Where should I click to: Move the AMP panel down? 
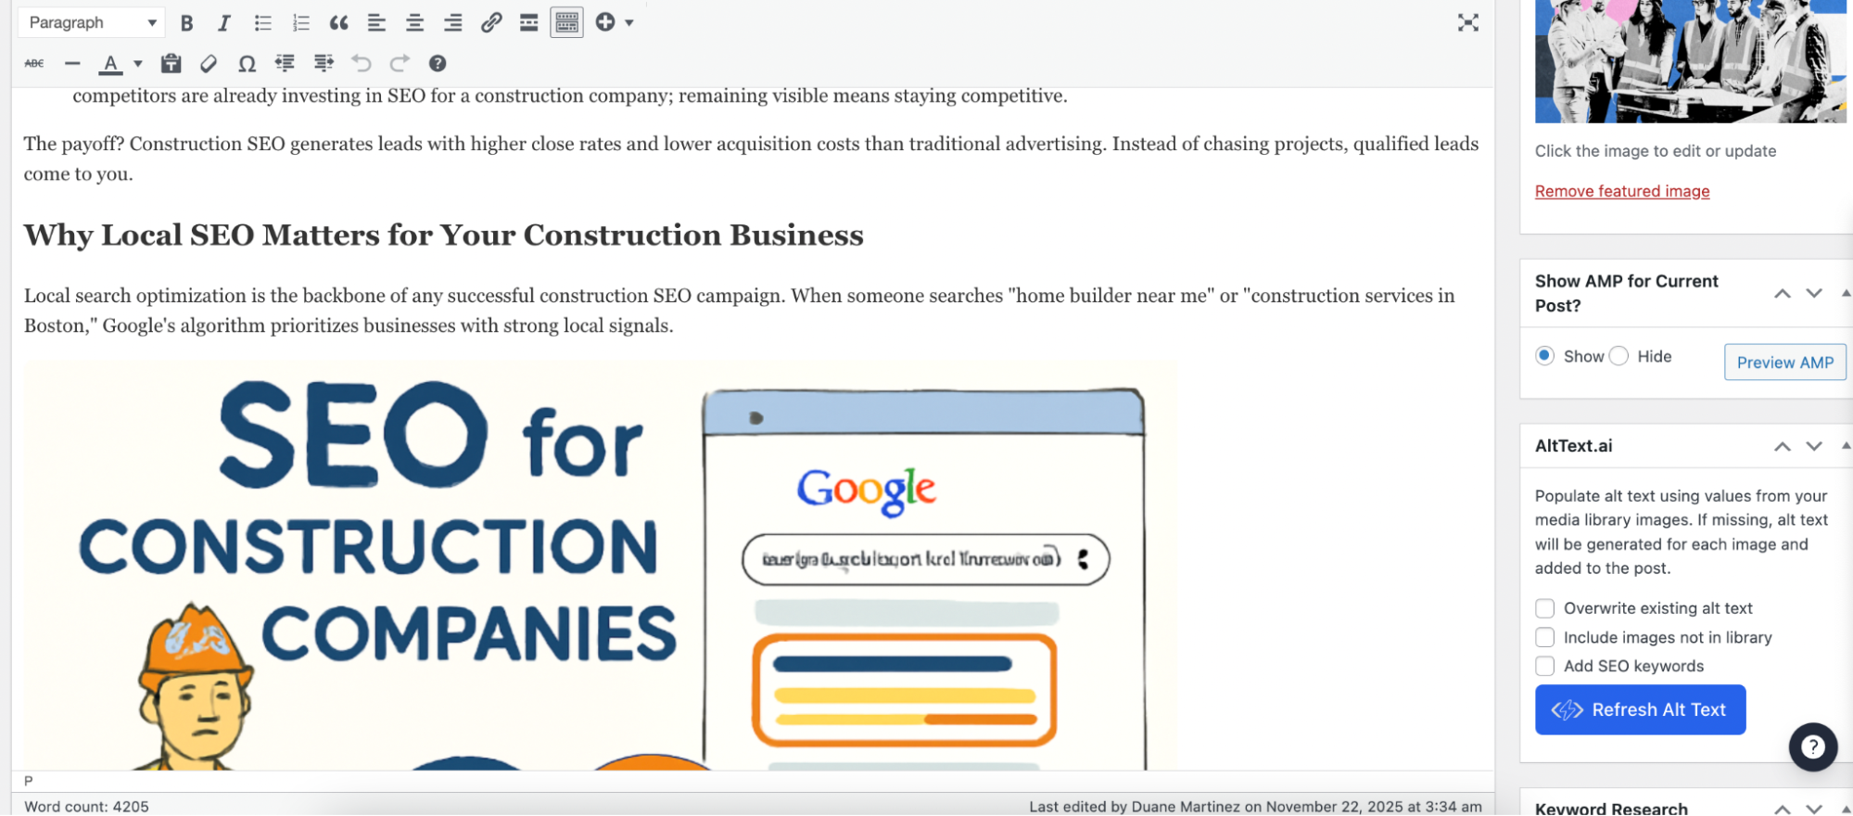(x=1814, y=293)
